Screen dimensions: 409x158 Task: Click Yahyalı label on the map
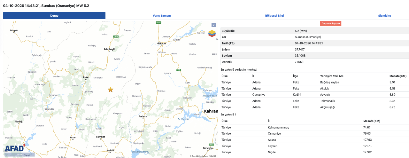[x=14, y=30]
